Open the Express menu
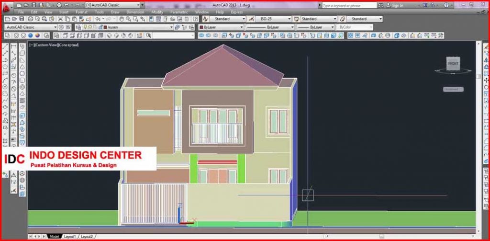This screenshot has height=241, width=490. click(x=236, y=12)
